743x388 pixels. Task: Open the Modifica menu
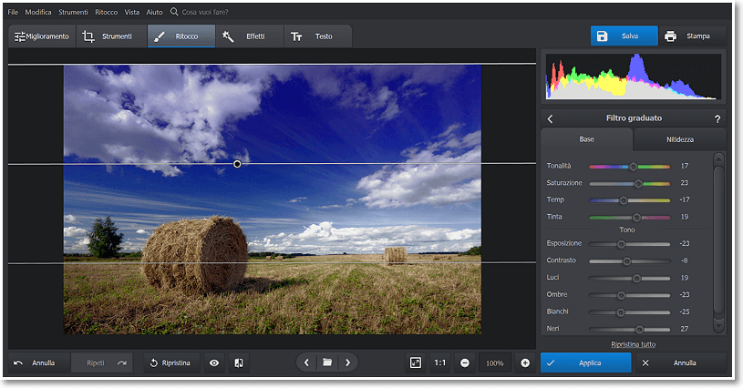38,12
